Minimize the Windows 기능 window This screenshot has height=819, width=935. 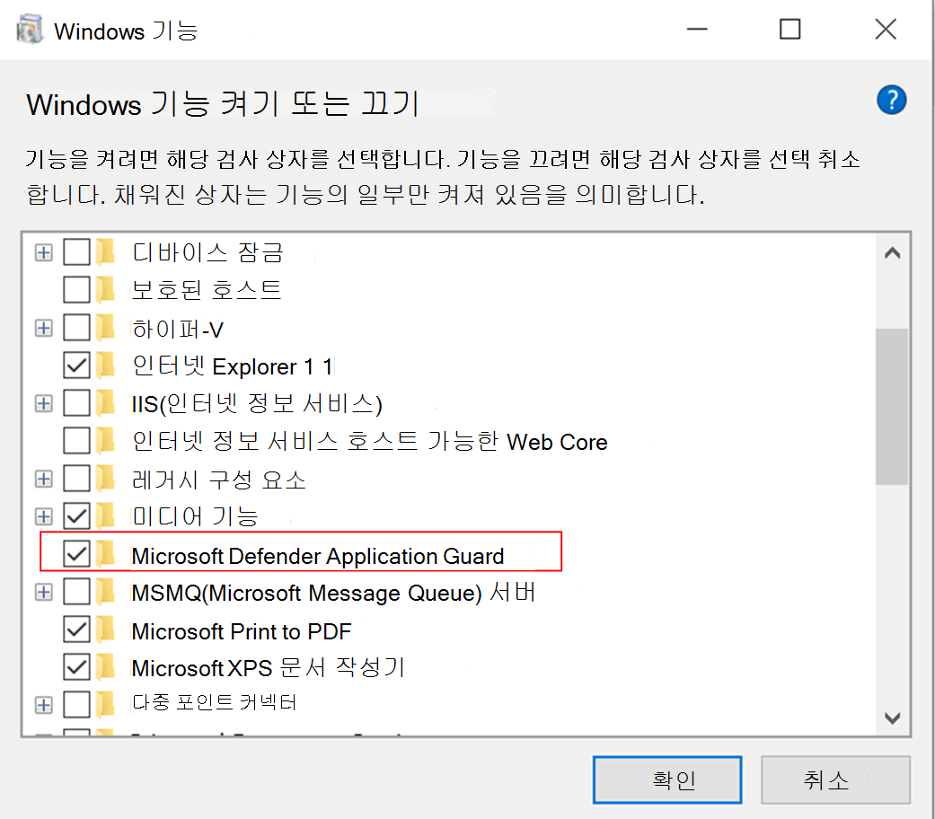696,30
